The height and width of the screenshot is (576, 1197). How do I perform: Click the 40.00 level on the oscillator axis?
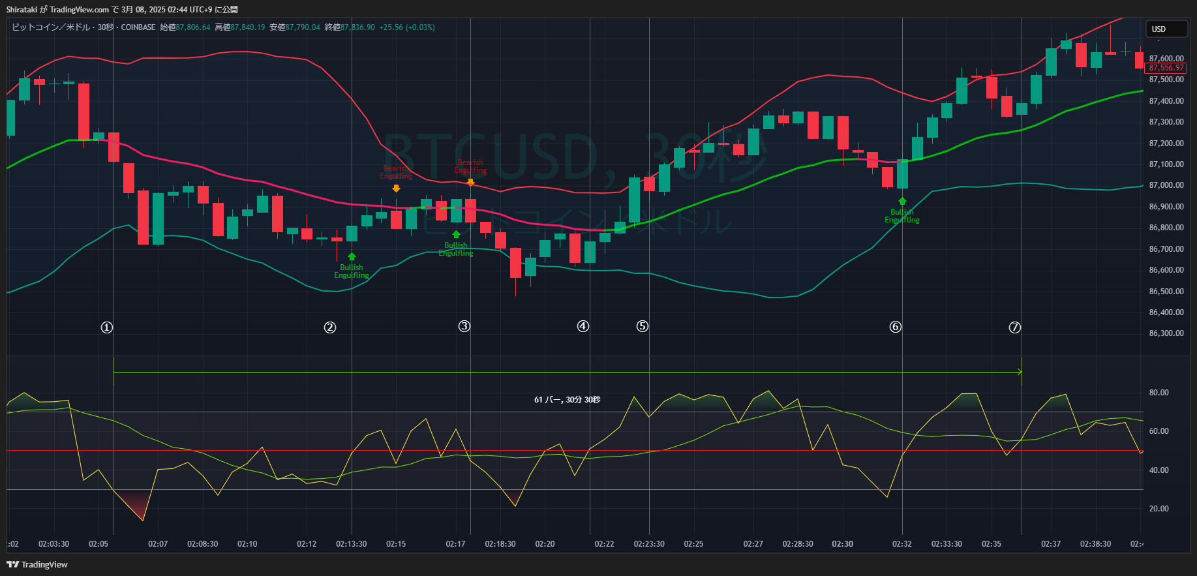coord(1159,470)
